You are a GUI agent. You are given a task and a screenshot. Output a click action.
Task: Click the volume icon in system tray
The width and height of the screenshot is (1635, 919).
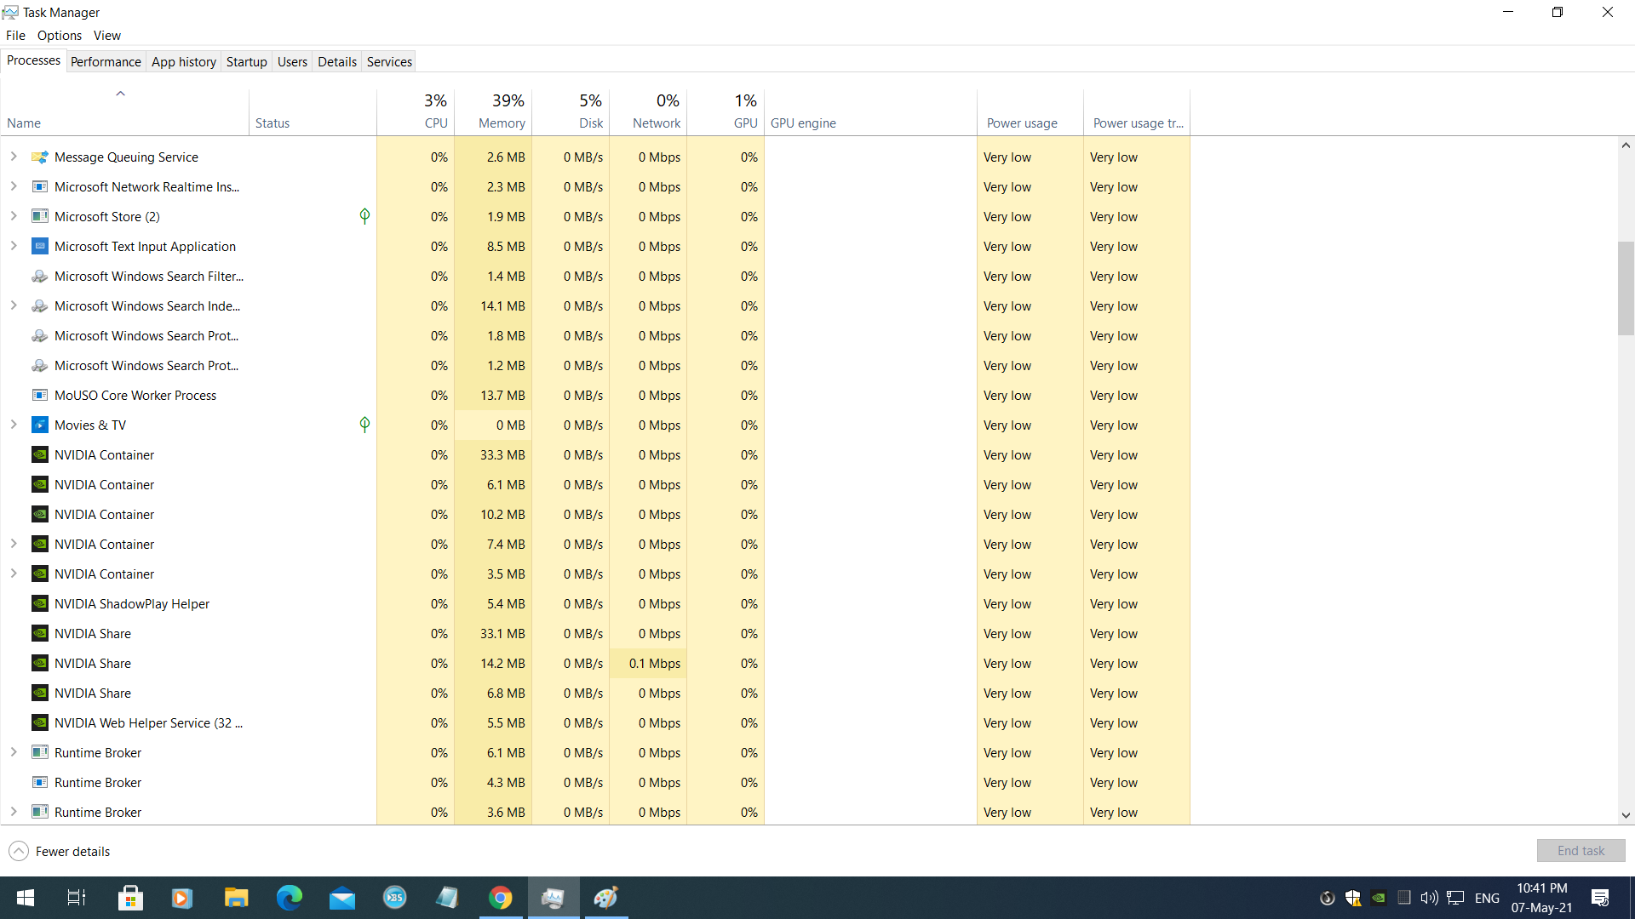click(1429, 898)
